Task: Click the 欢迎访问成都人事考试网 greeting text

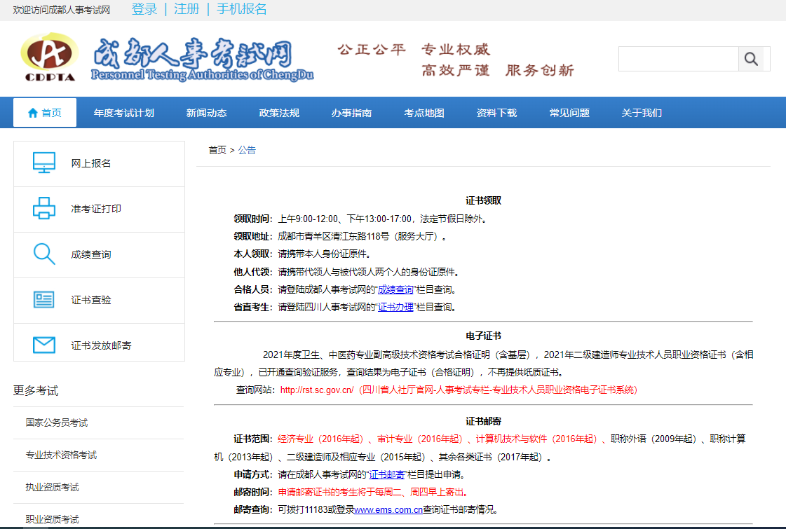Action: click(x=62, y=10)
